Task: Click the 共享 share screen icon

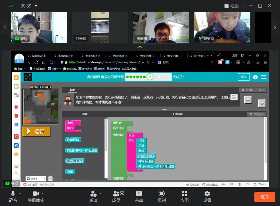Action: point(139,194)
